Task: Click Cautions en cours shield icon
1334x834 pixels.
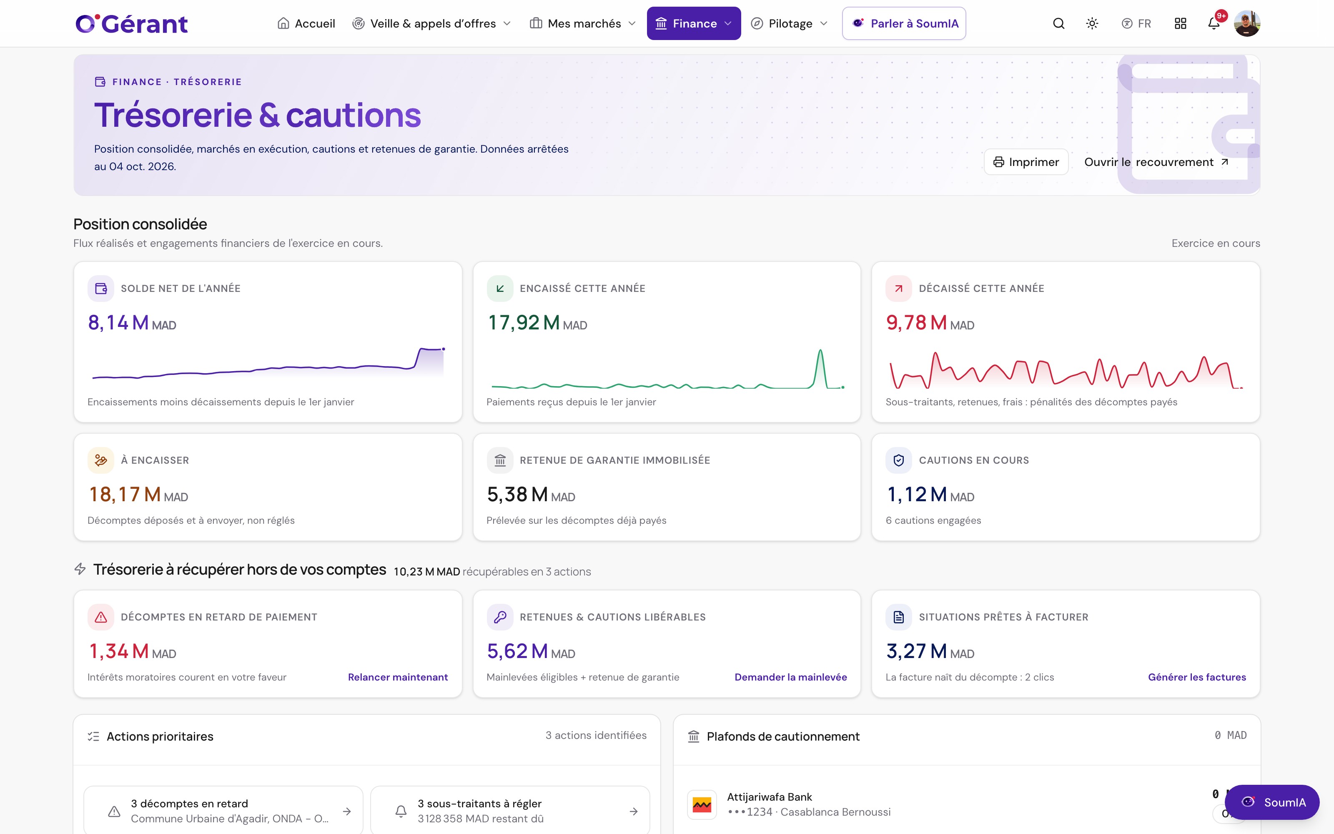Action: pos(899,460)
